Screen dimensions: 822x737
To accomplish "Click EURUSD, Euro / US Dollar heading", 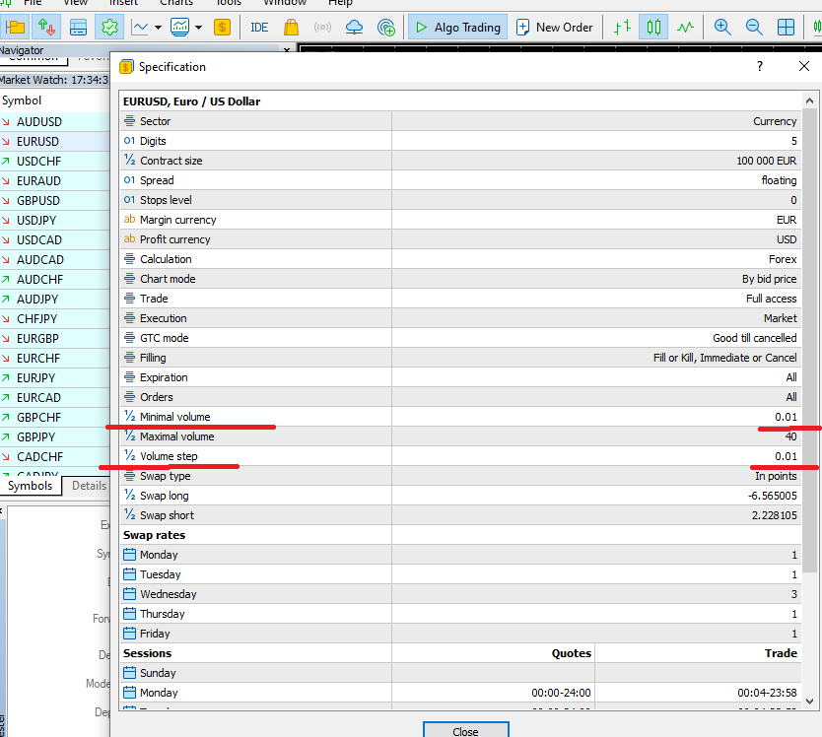I will pos(191,101).
